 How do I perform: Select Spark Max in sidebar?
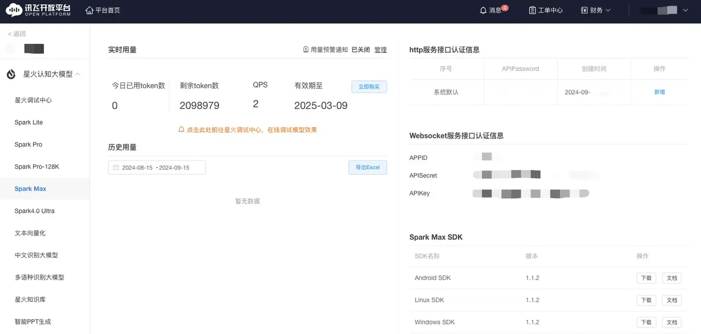31,189
